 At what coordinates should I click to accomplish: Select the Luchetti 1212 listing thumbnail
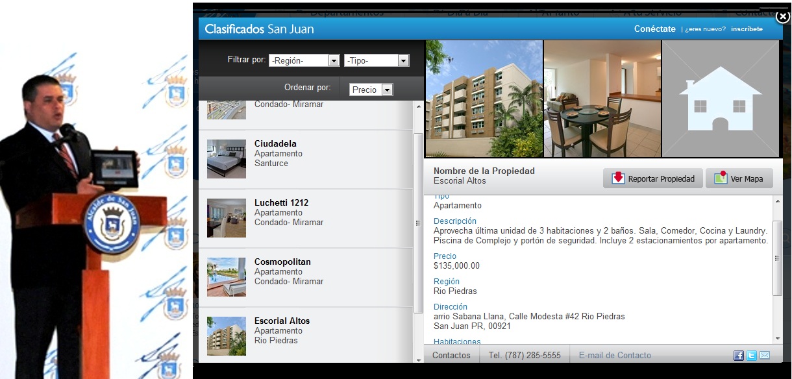227,218
